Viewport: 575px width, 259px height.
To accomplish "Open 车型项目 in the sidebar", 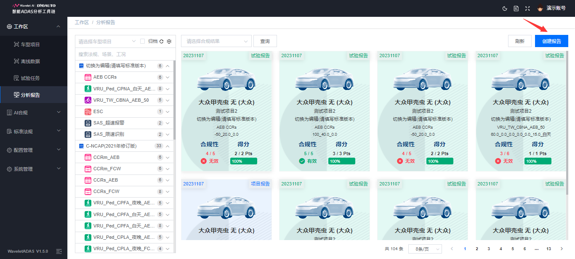I will tap(34, 44).
